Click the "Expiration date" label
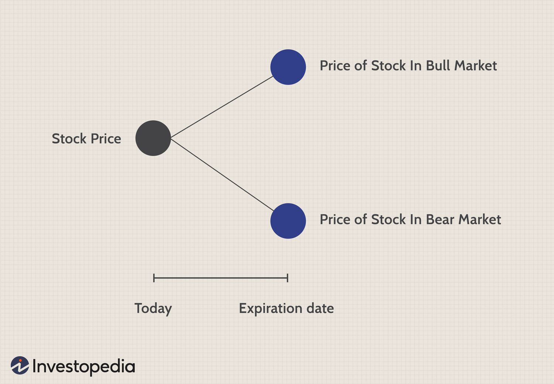 286,309
